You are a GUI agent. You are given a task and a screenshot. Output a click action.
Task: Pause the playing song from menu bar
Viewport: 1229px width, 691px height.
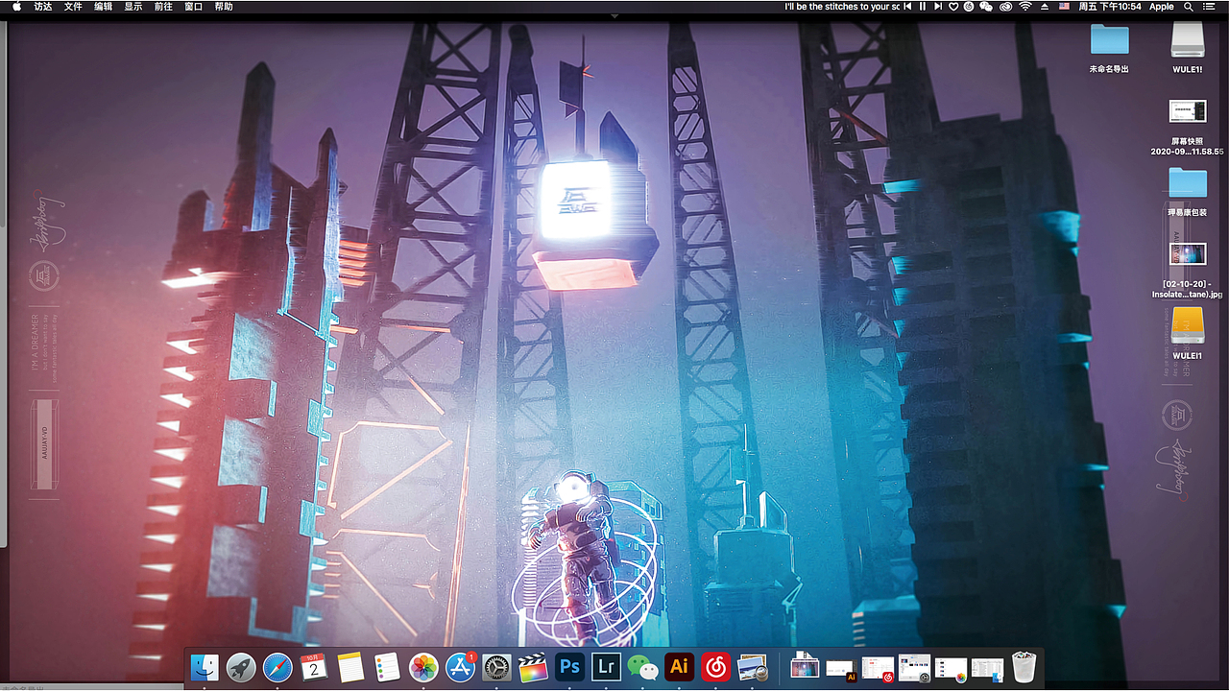pos(923,7)
